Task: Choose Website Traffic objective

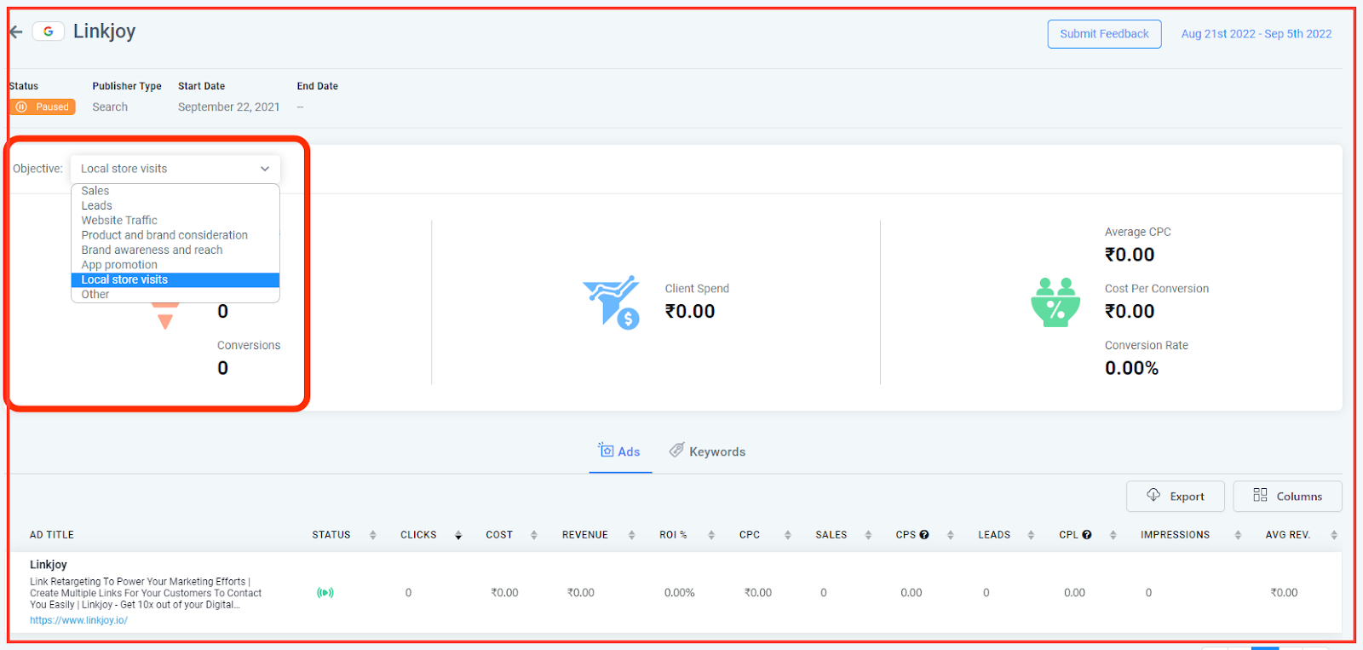Action: click(175, 220)
